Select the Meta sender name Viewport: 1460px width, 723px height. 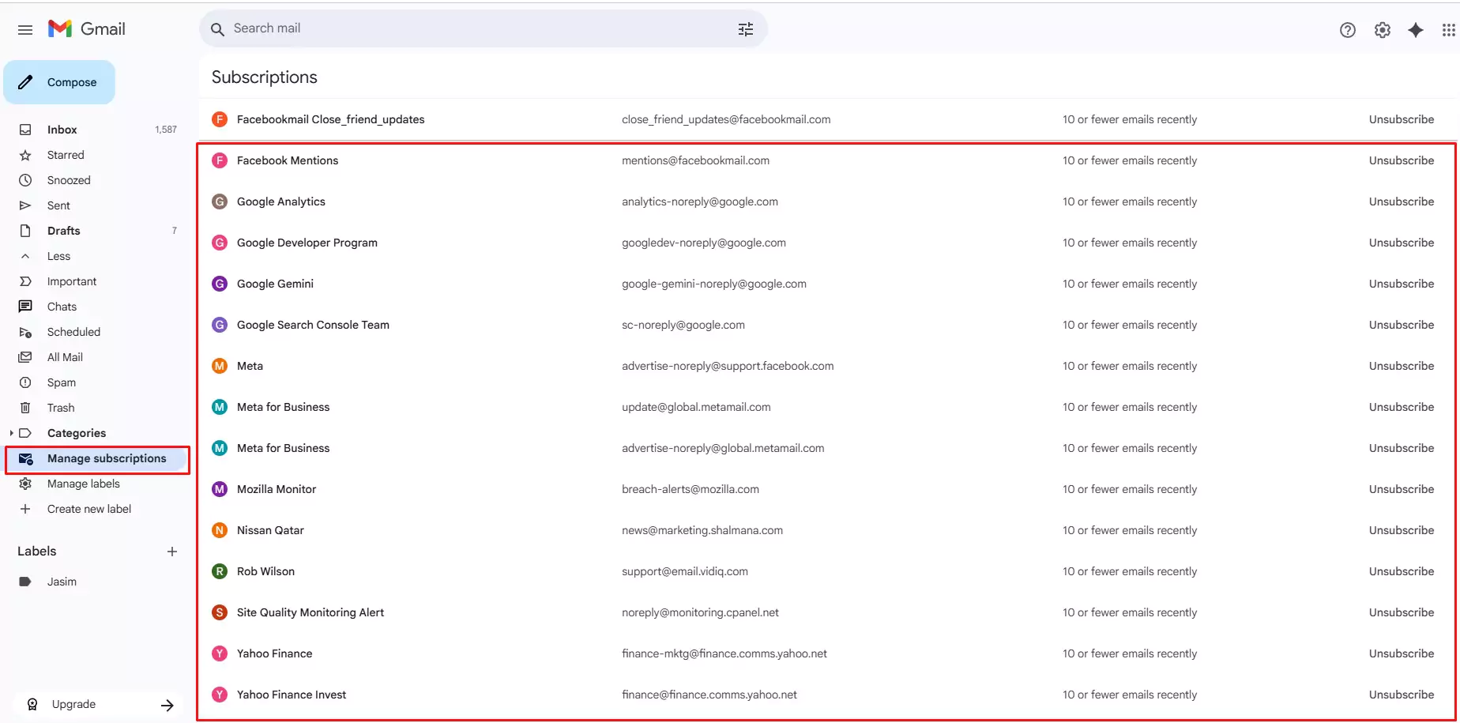click(250, 366)
